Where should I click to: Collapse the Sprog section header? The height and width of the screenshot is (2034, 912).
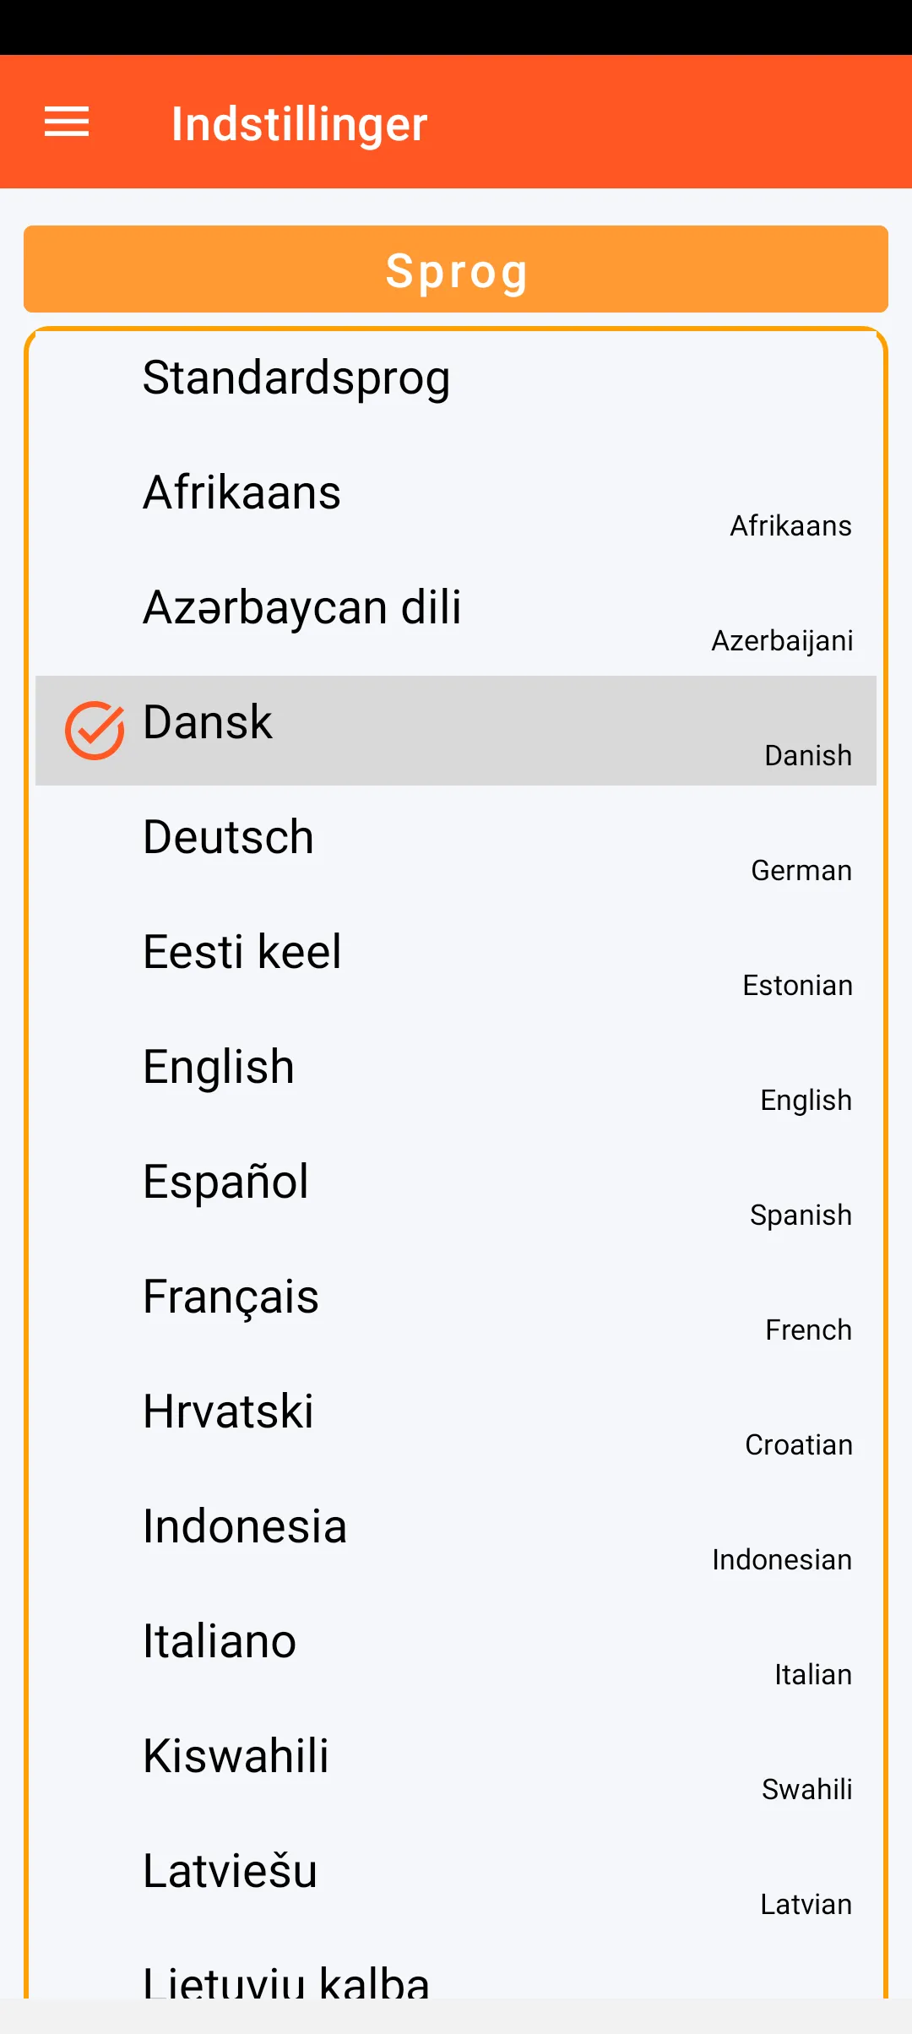[456, 270]
